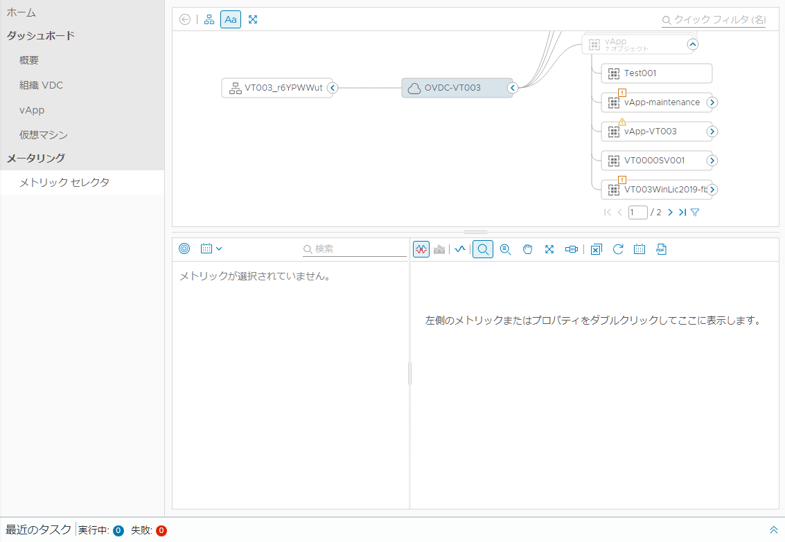Viewport: 785px width, 542px height.
Task: Expand the vApp-VT003 node
Action: pyautogui.click(x=712, y=132)
